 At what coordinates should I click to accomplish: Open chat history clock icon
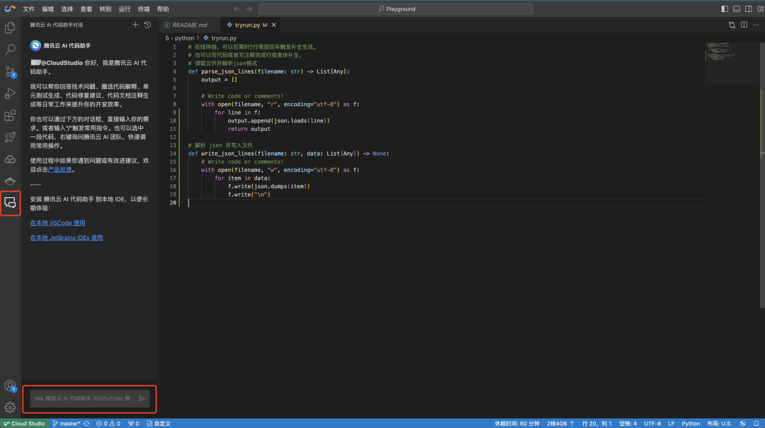tap(147, 25)
